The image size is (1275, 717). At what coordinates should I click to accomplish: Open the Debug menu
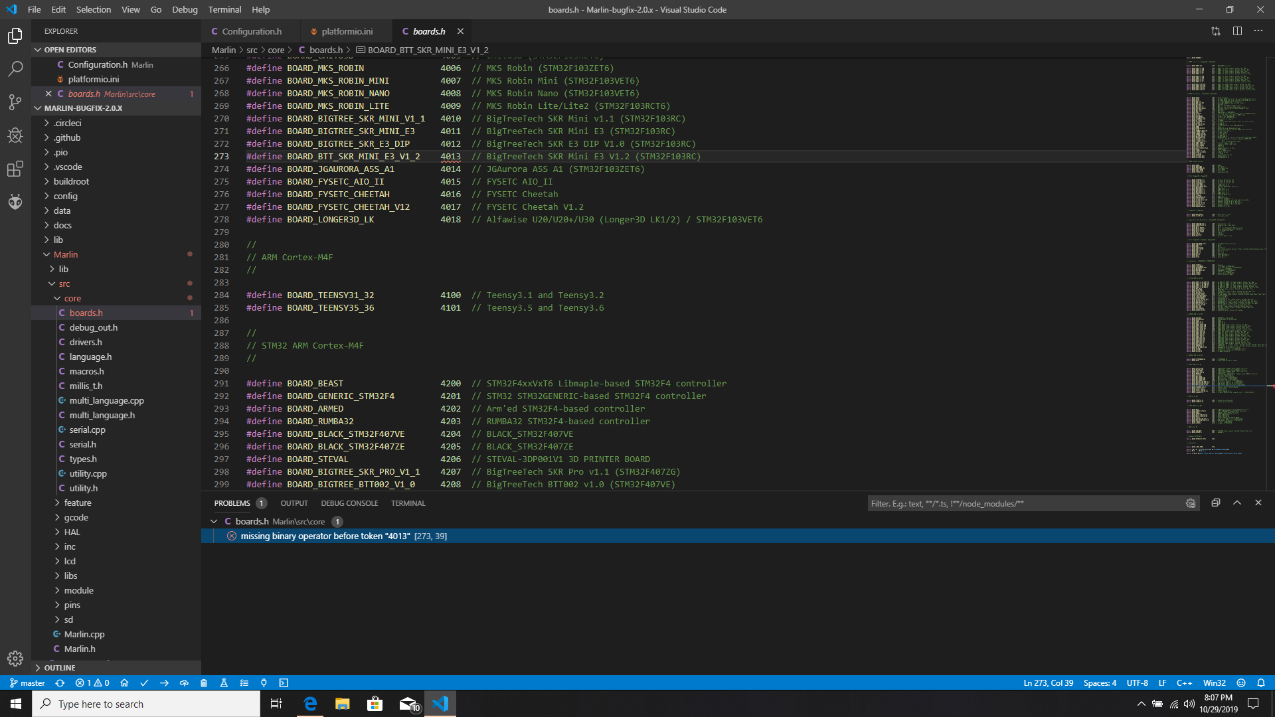coord(185,9)
